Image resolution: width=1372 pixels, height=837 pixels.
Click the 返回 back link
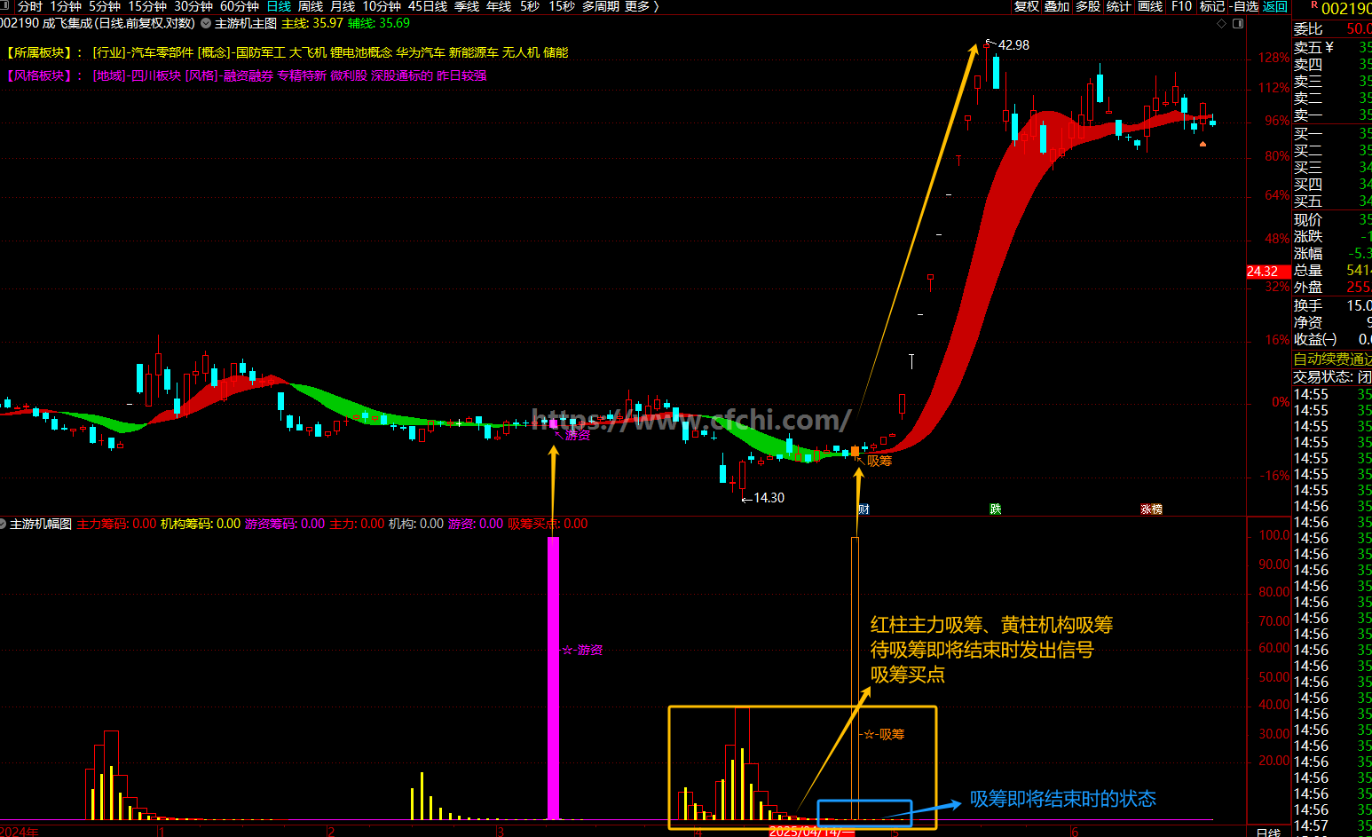click(x=1275, y=6)
